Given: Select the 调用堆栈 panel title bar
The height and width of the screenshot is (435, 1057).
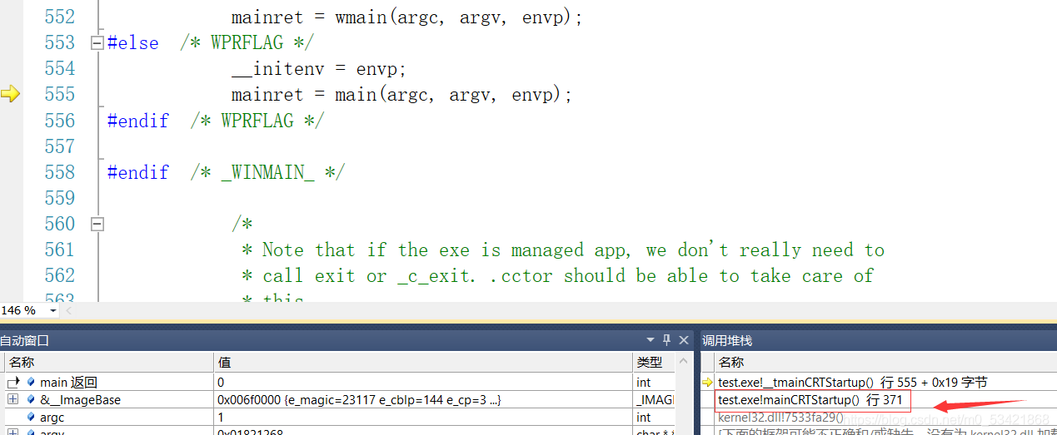Looking at the screenshot, I should coord(877,339).
